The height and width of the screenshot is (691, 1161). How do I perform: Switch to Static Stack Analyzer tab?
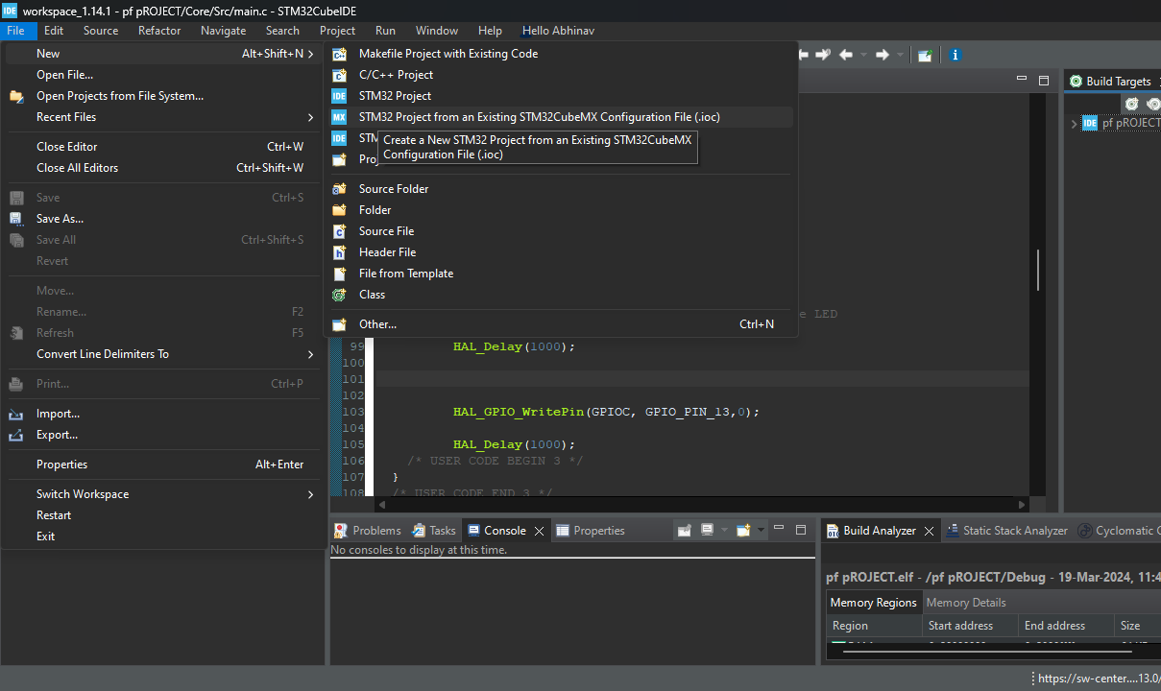pos(1006,531)
